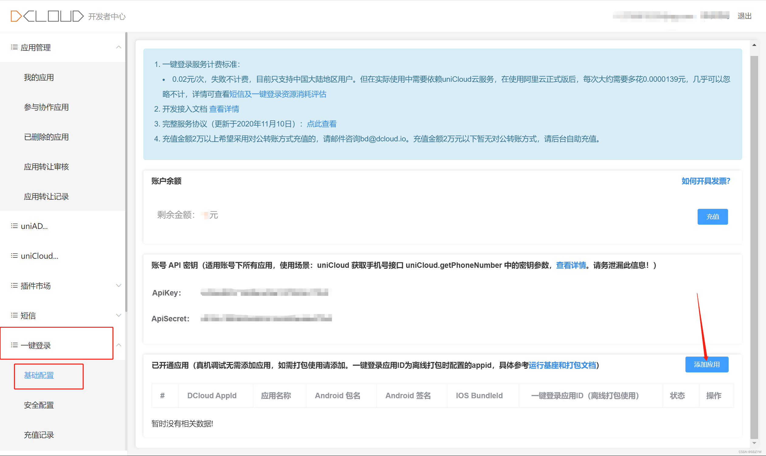Click 退出 to log out
766x456 pixels.
tap(744, 16)
